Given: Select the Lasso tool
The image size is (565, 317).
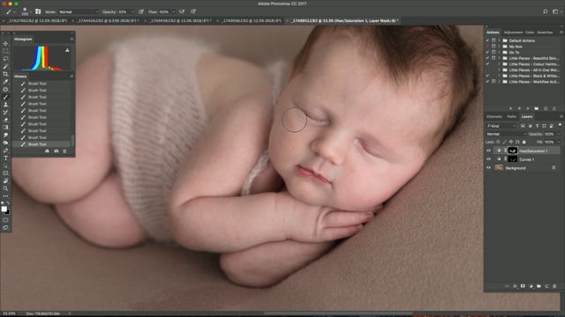Looking at the screenshot, I should 5,59.
